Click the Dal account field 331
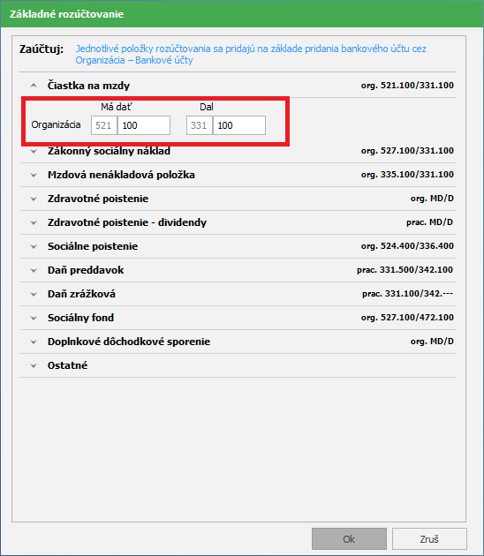Image resolution: width=484 pixels, height=556 pixels. [x=200, y=125]
